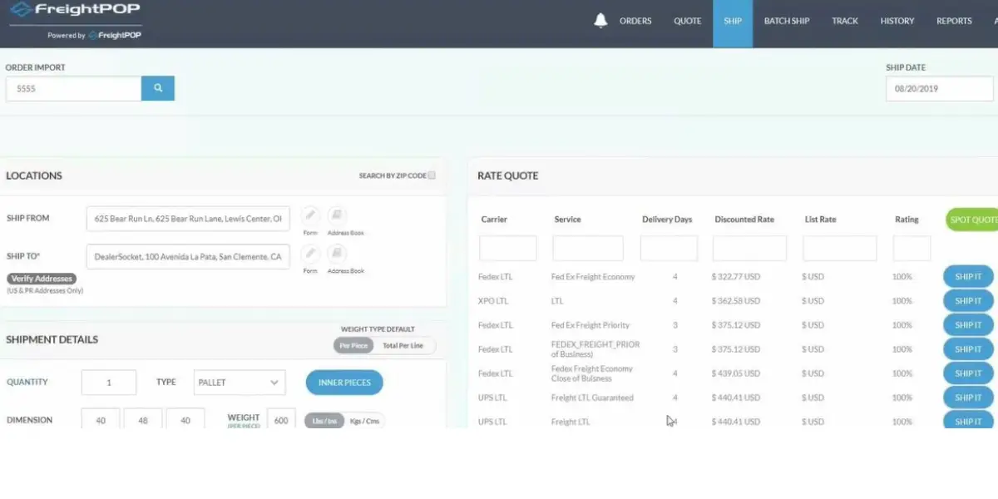The height and width of the screenshot is (499, 998).
Task: Go to the Batch Ship tab
Action: (x=786, y=22)
